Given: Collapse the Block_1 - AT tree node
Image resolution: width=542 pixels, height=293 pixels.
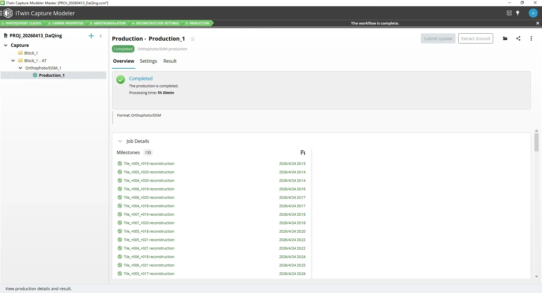Looking at the screenshot, I should pos(13,60).
